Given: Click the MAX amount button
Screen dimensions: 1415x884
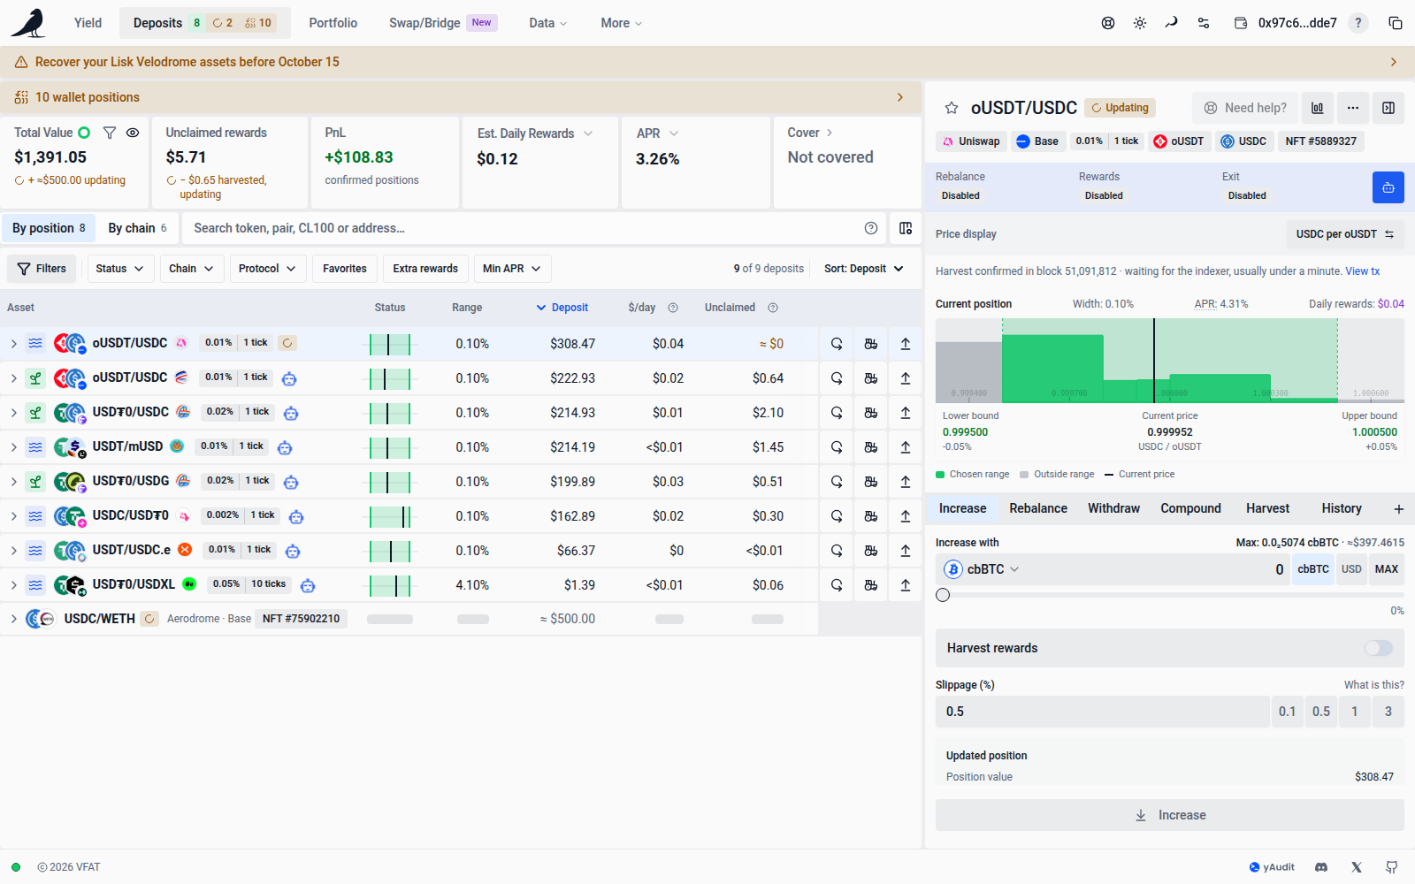Looking at the screenshot, I should (1387, 569).
